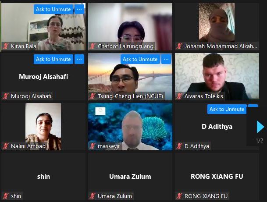
Task: Click muted mic icon beside masseyjr
Action: tap(93, 146)
